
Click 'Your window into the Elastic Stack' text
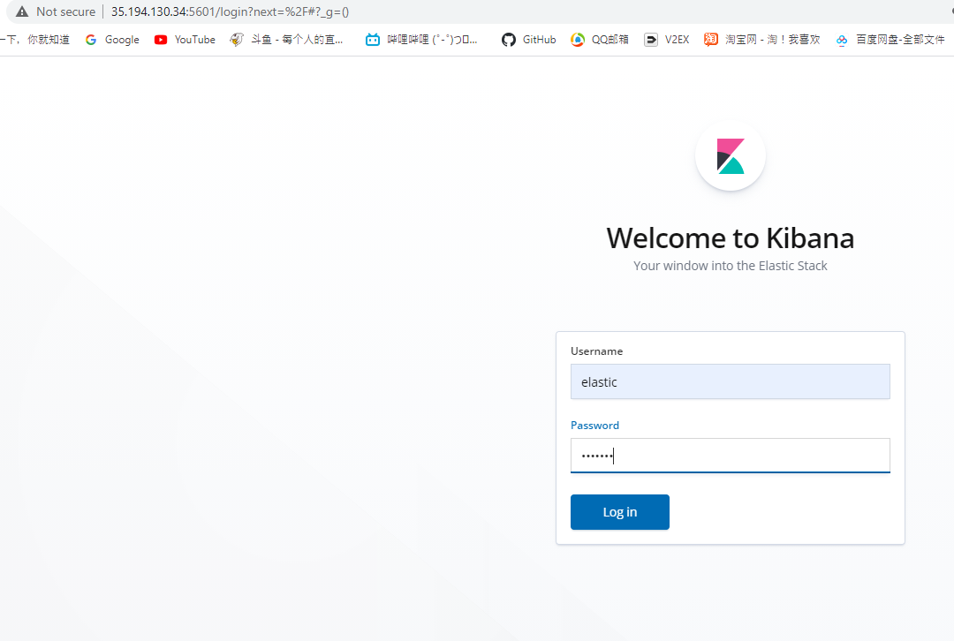(x=731, y=266)
